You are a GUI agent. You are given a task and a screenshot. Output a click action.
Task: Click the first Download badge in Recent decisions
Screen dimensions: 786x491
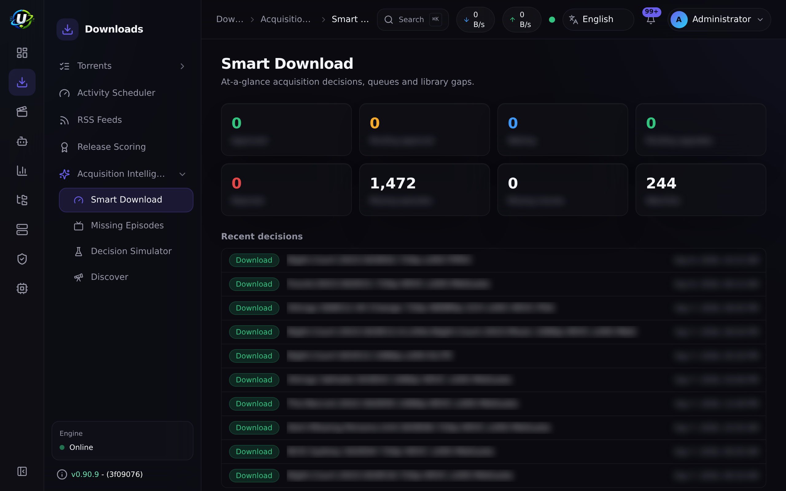(254, 260)
